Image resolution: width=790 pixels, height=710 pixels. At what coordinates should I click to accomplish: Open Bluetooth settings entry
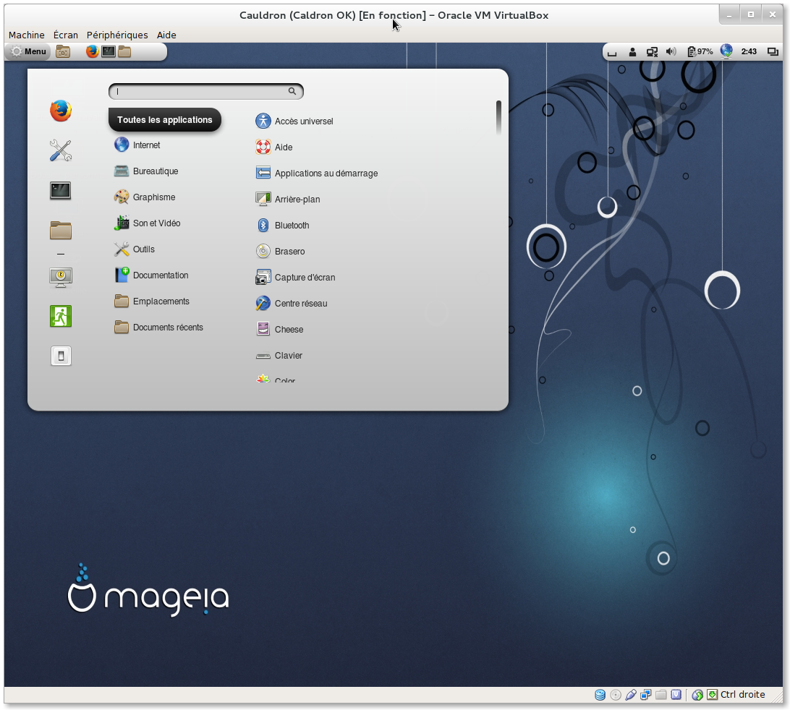pos(283,225)
